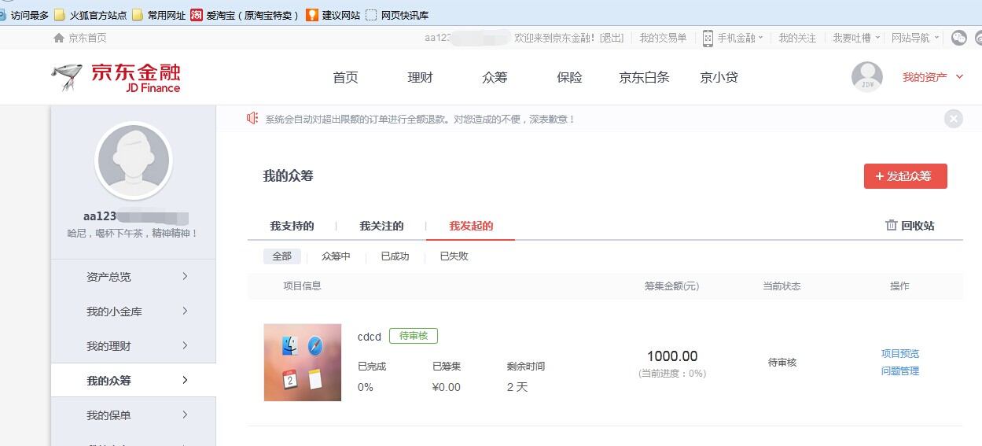Switch to the 我支持的 tab

tap(292, 227)
